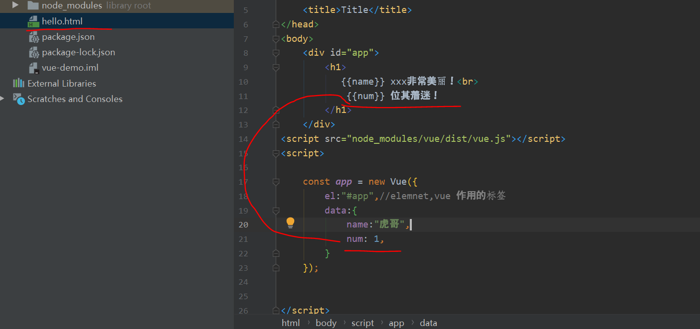Click the <title>Title</title> code line
This screenshot has height=329, width=700.
(x=357, y=10)
